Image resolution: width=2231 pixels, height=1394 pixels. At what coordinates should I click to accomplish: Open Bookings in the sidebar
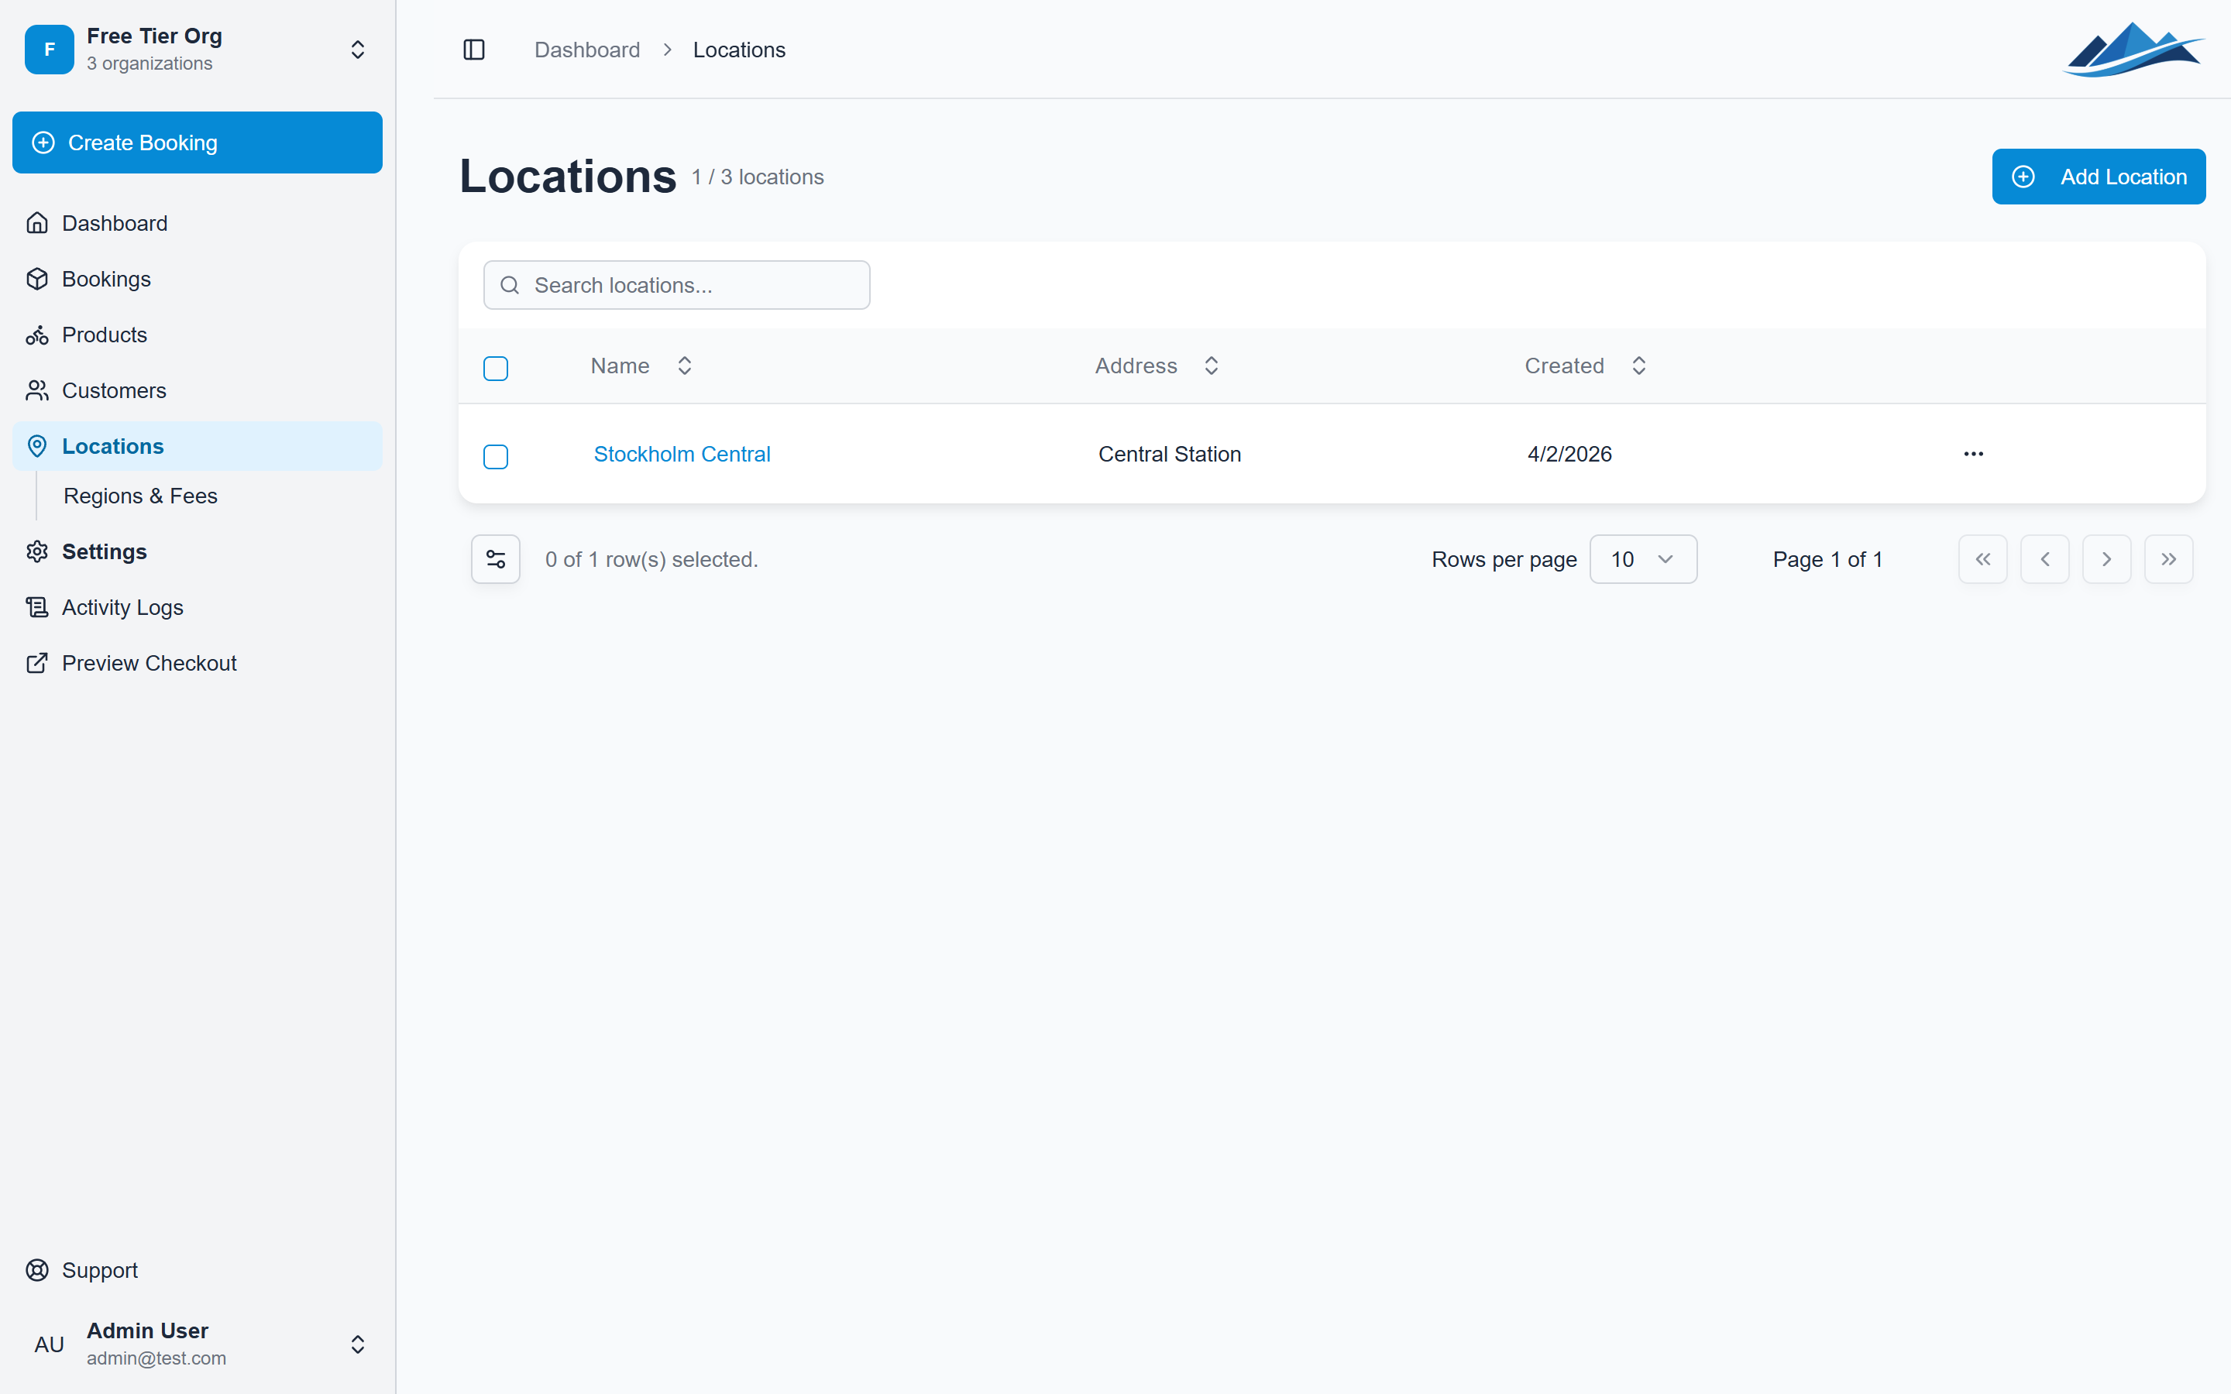198,280
